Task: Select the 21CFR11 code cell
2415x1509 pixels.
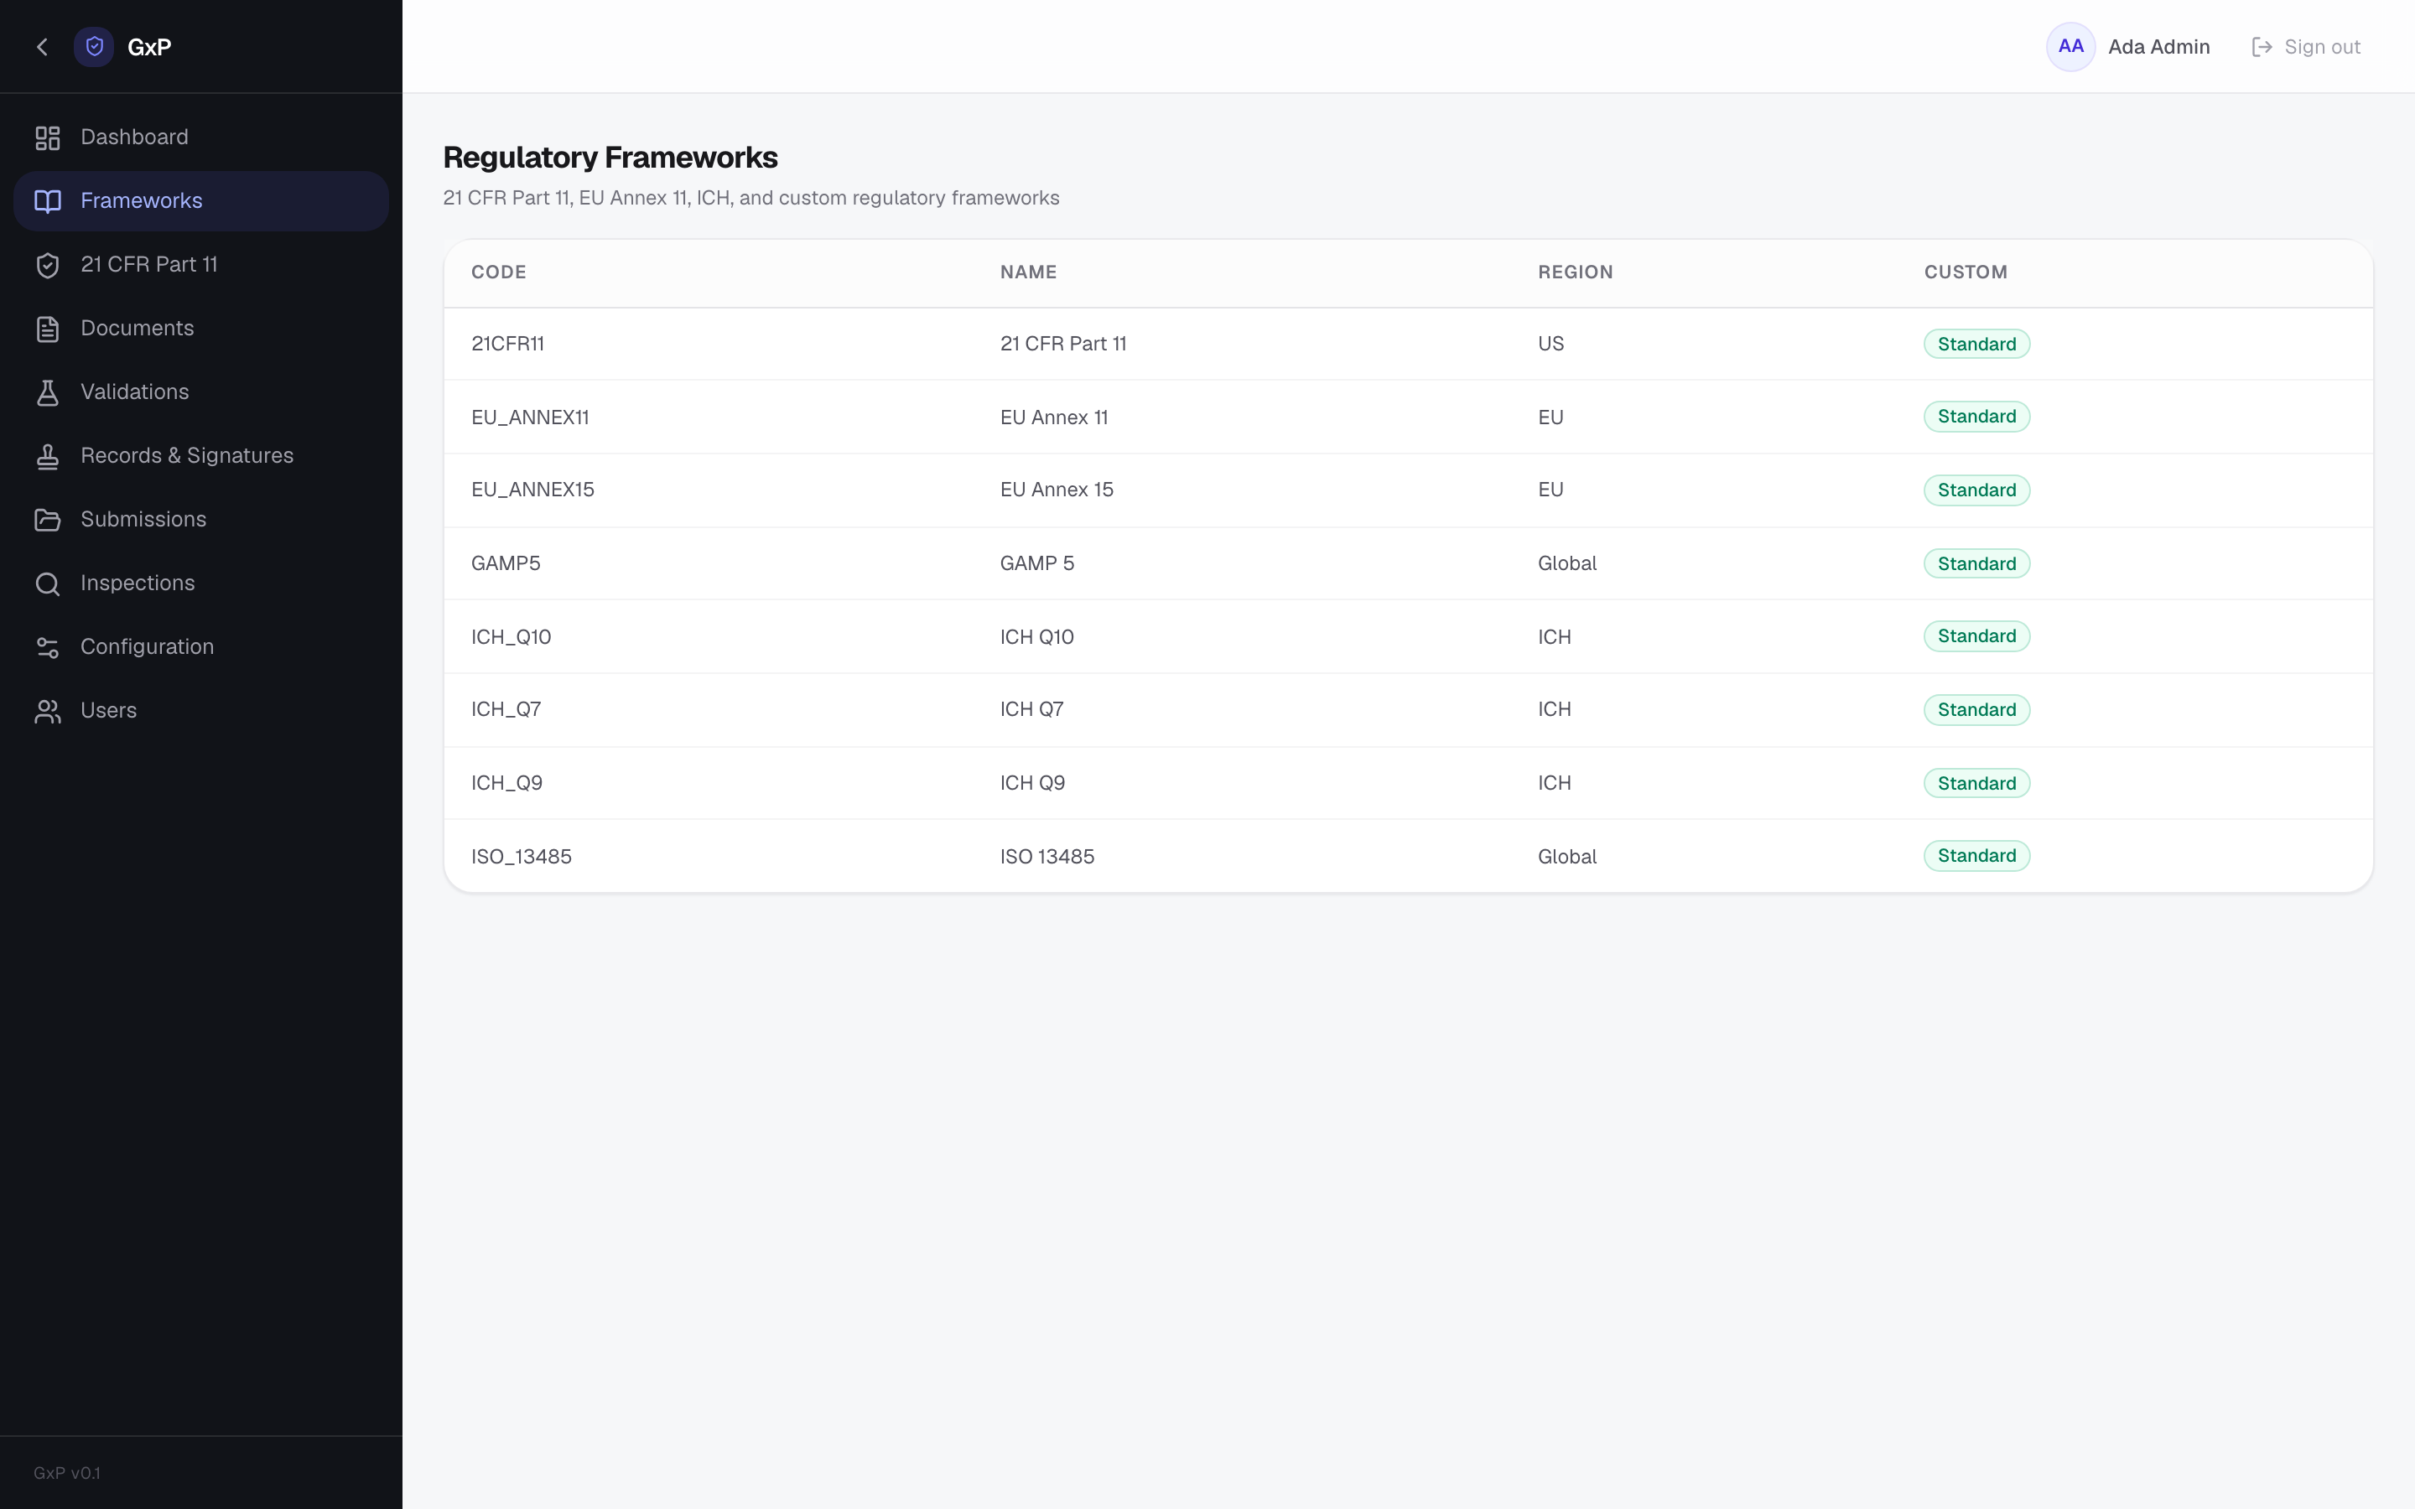Action: tap(508, 345)
